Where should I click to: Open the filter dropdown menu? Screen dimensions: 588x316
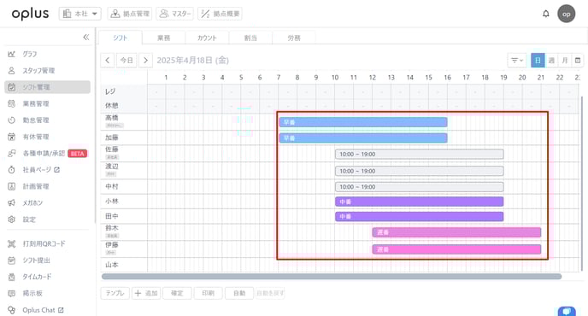click(517, 61)
